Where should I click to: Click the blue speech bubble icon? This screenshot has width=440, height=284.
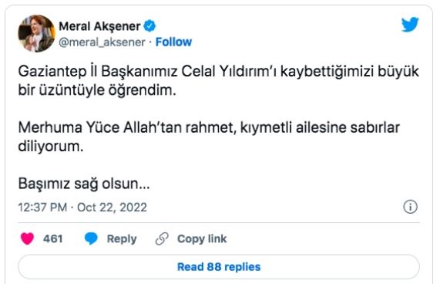(91, 238)
